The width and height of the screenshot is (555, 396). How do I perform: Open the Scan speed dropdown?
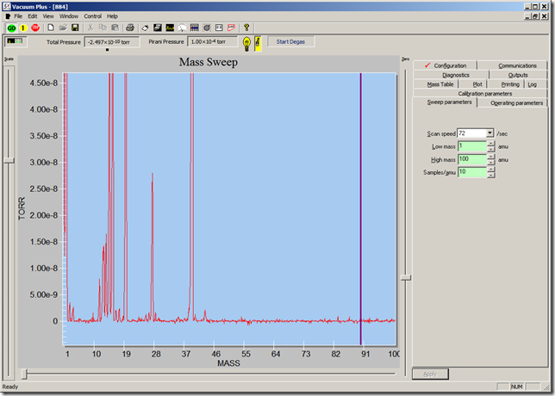point(490,133)
